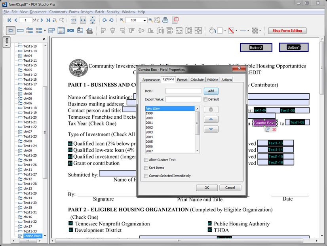
Task: Go to first page arrow icon
Action: tap(9, 20)
